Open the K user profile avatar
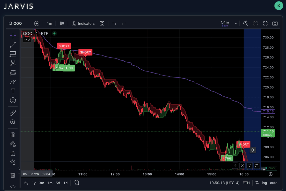The image size is (286, 191). [279, 6]
